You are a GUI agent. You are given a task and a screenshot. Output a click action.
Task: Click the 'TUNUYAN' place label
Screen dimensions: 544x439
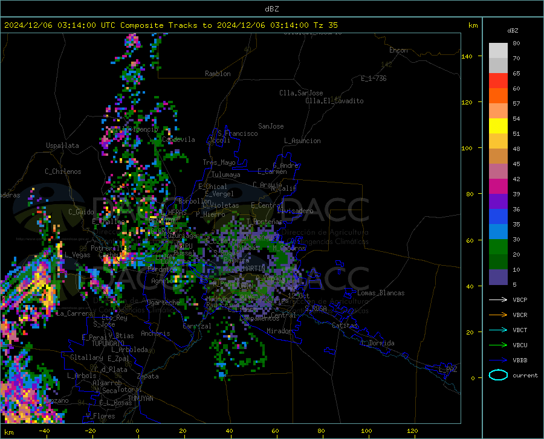click(140, 398)
